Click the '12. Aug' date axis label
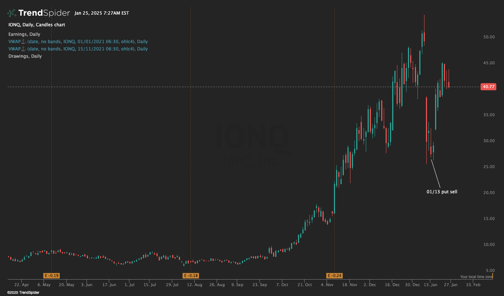 [195, 285]
